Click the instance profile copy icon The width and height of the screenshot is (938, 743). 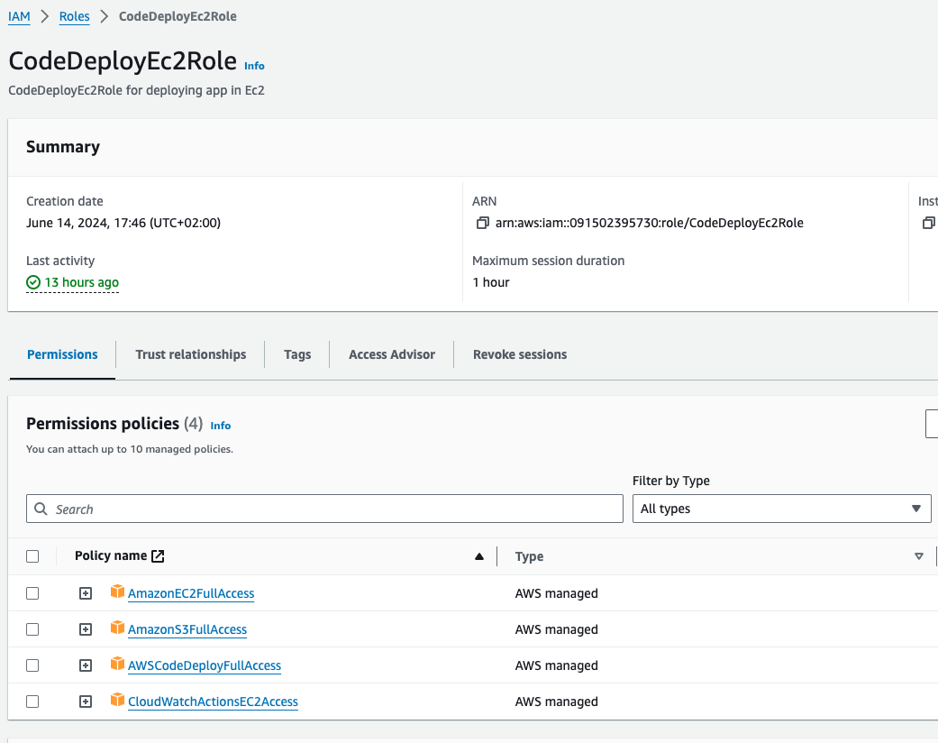[x=928, y=223]
